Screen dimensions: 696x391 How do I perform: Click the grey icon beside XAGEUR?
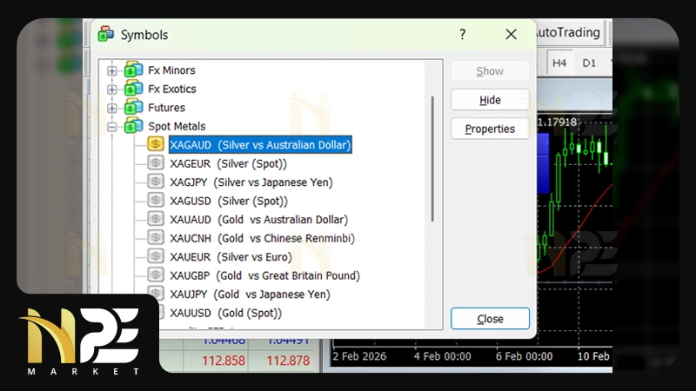pyautogui.click(x=156, y=163)
